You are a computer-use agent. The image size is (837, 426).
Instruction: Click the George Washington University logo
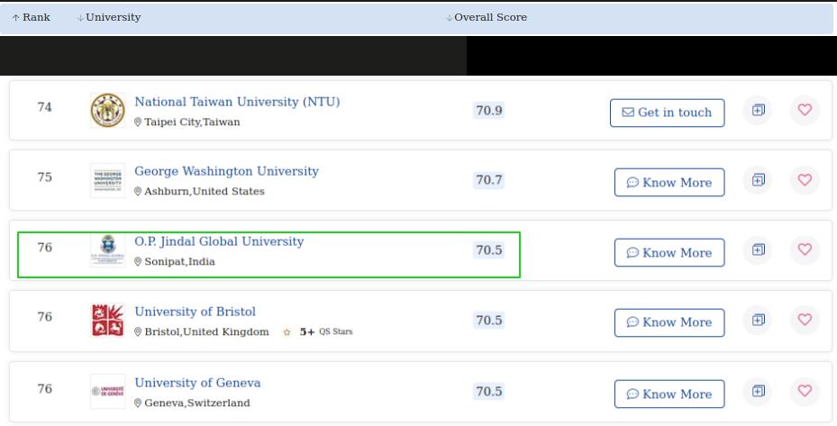coord(108,180)
